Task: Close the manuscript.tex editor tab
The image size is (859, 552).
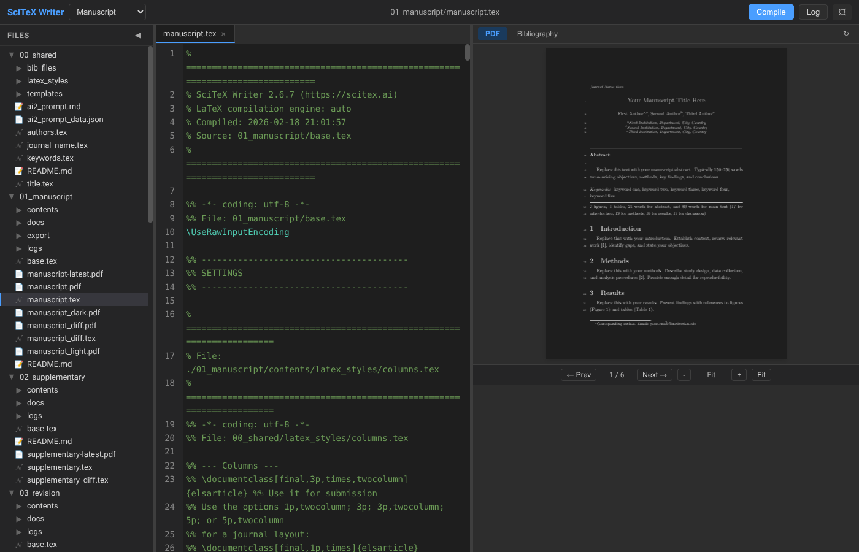Action: (224, 34)
